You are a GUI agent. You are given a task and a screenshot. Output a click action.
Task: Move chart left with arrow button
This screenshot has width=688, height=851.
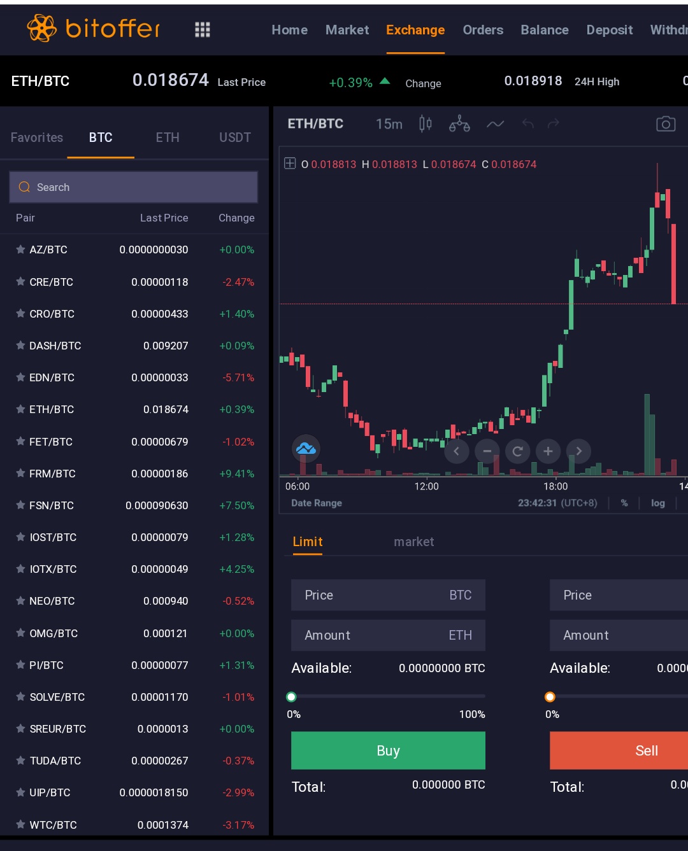pyautogui.click(x=456, y=451)
